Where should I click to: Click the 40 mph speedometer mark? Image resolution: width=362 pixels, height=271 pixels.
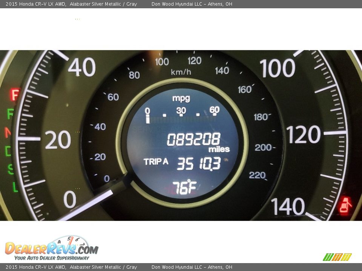[x=81, y=68]
